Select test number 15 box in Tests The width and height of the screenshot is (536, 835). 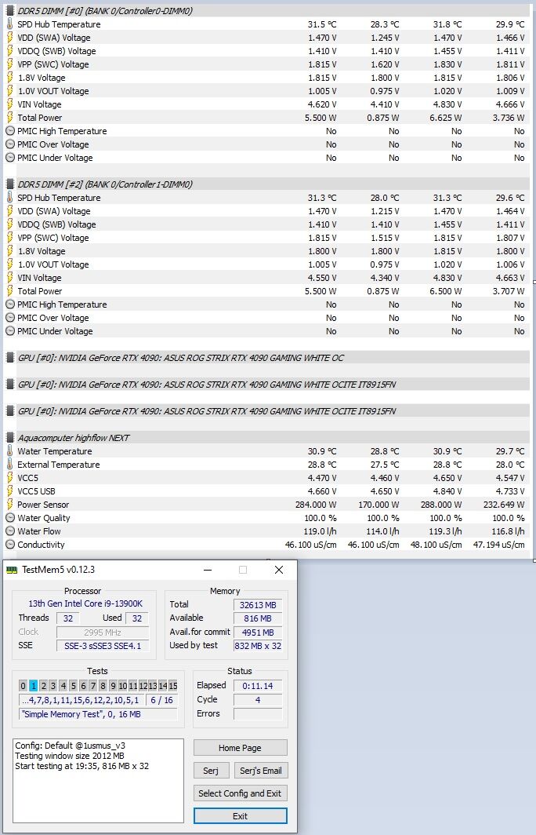point(173,686)
